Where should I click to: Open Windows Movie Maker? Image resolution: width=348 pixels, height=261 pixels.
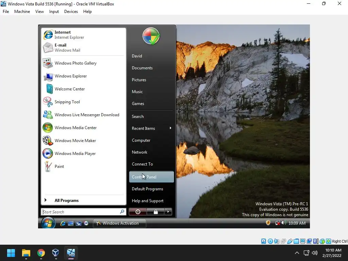point(84,140)
